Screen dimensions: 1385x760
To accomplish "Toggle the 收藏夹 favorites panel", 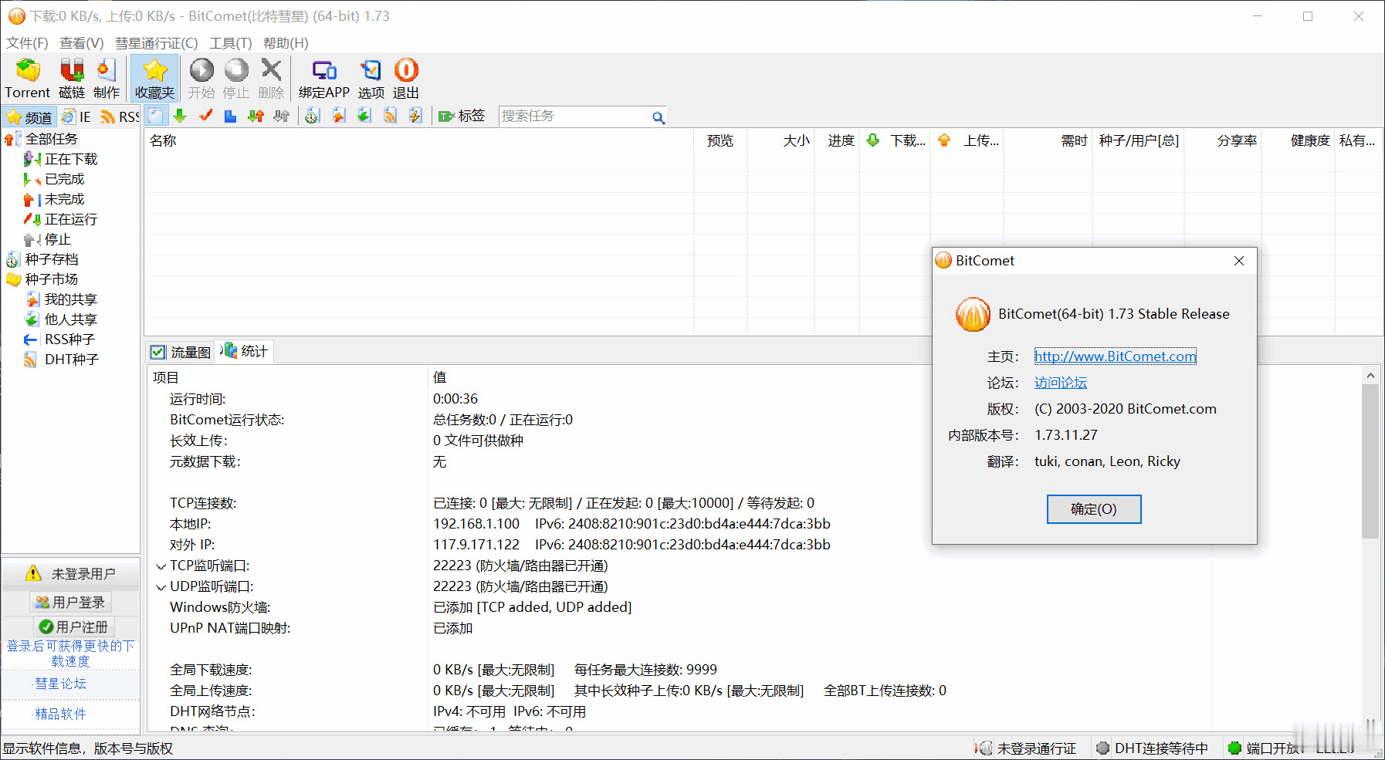I will coord(154,78).
